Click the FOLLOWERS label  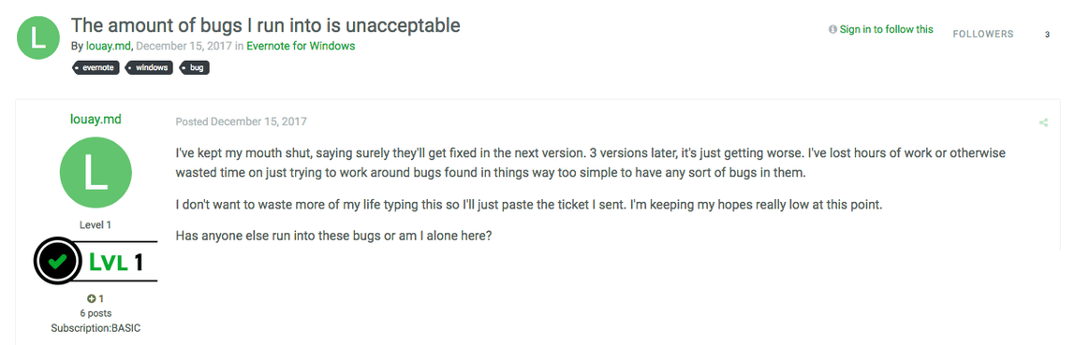983,35
